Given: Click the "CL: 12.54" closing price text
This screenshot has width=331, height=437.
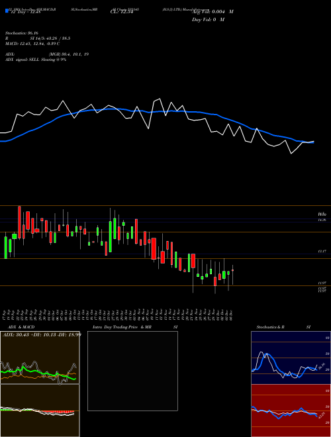Looking at the screenshot, I should click(122, 12).
